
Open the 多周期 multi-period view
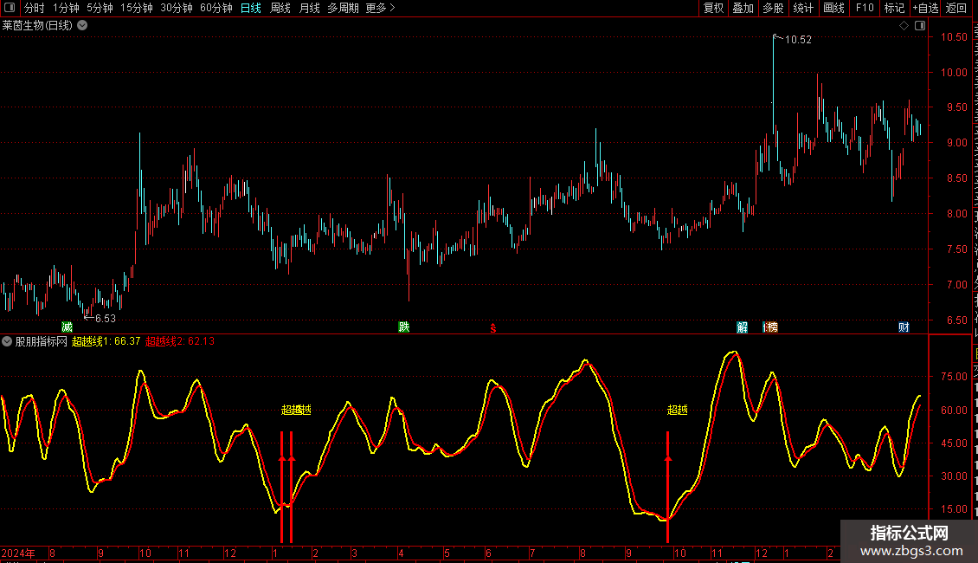(x=343, y=8)
